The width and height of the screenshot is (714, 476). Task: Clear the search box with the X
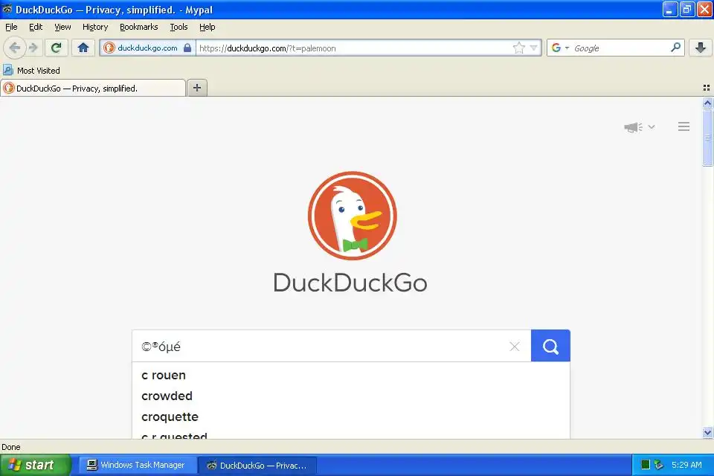tap(515, 347)
